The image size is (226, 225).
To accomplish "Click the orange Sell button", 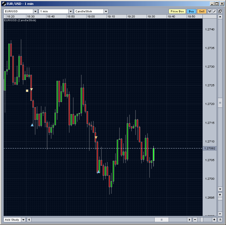I will [202, 11].
